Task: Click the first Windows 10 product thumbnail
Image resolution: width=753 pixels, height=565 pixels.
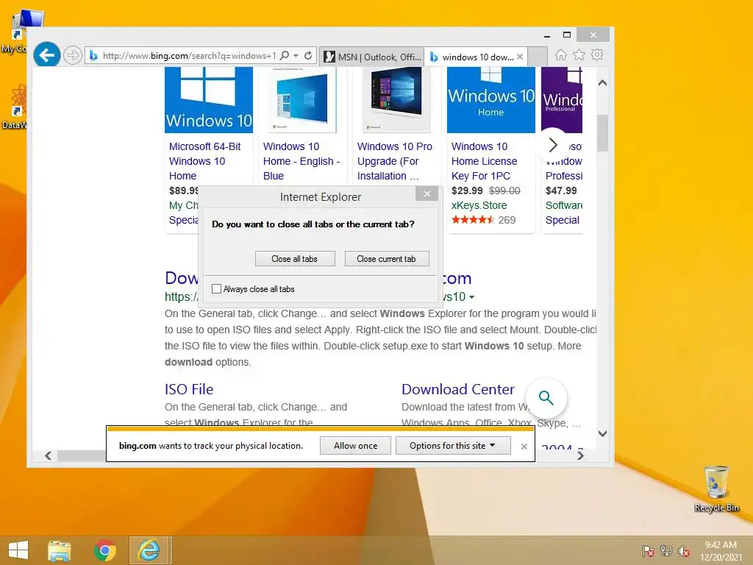Action: click(x=209, y=99)
